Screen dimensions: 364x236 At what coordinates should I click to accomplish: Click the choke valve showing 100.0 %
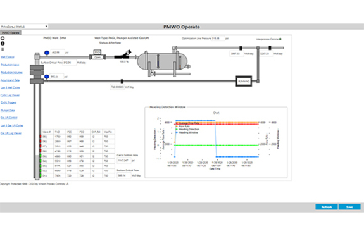coord(123,55)
